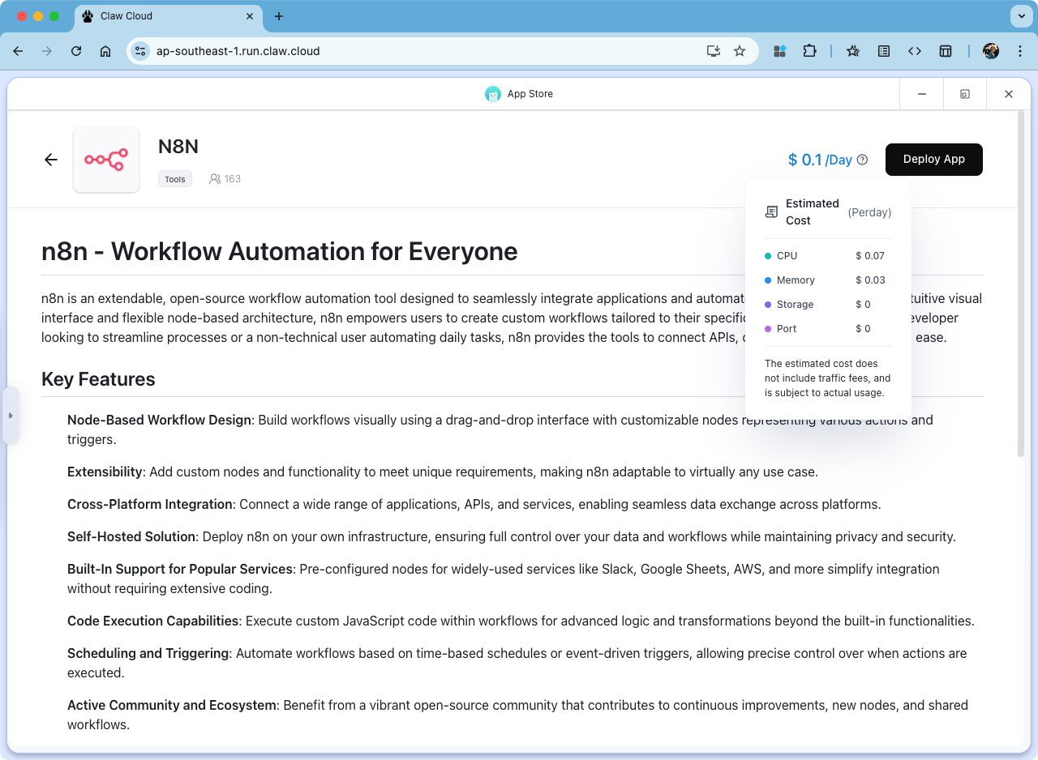
Task: Open the browser extensions puzzle icon
Action: coord(809,51)
